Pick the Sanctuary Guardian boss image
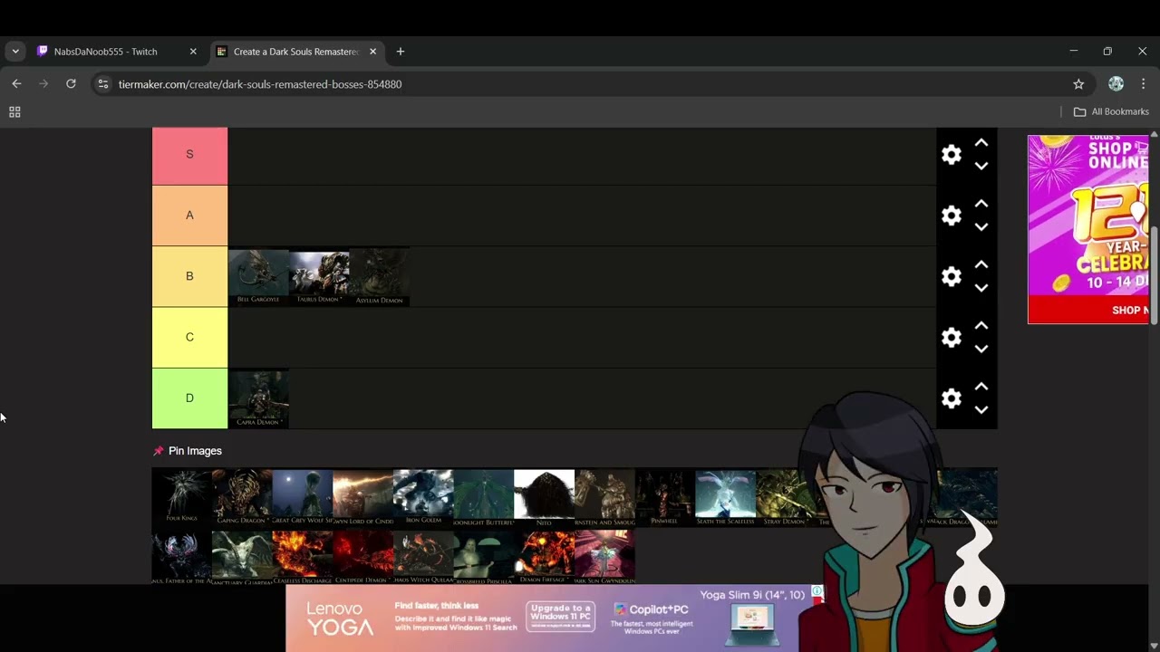The width and height of the screenshot is (1160, 652). click(x=242, y=556)
